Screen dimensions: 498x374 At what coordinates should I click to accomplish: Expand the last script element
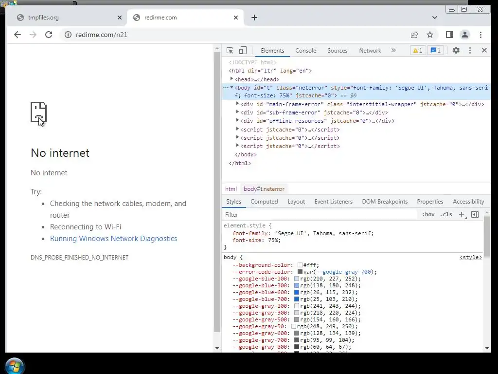coord(237,146)
